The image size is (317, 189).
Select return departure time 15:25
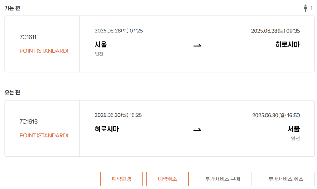(135, 115)
